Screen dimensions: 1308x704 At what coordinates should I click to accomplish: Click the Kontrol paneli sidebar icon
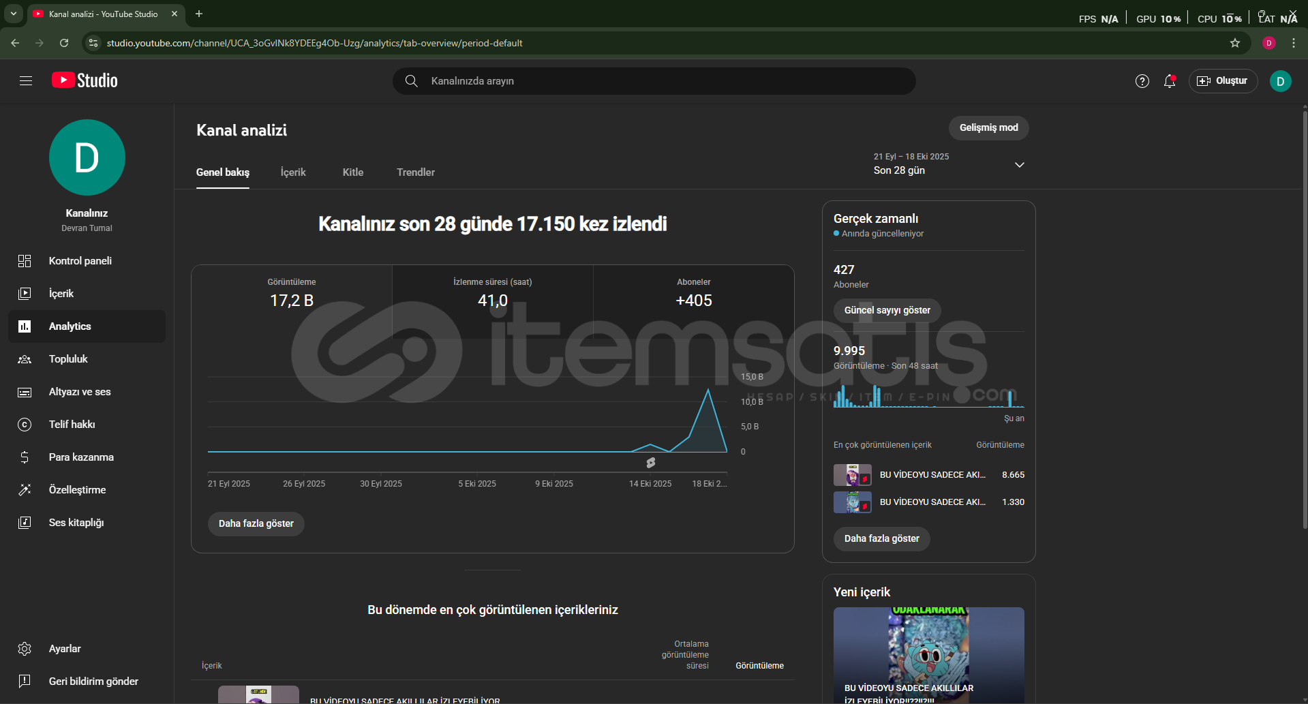25,261
